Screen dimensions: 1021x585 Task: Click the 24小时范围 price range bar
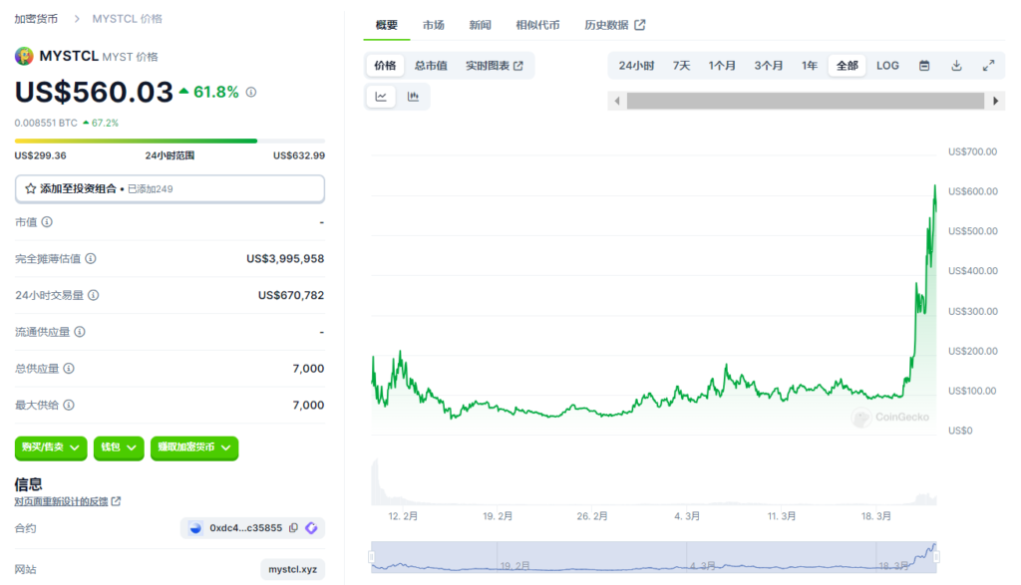(x=170, y=141)
